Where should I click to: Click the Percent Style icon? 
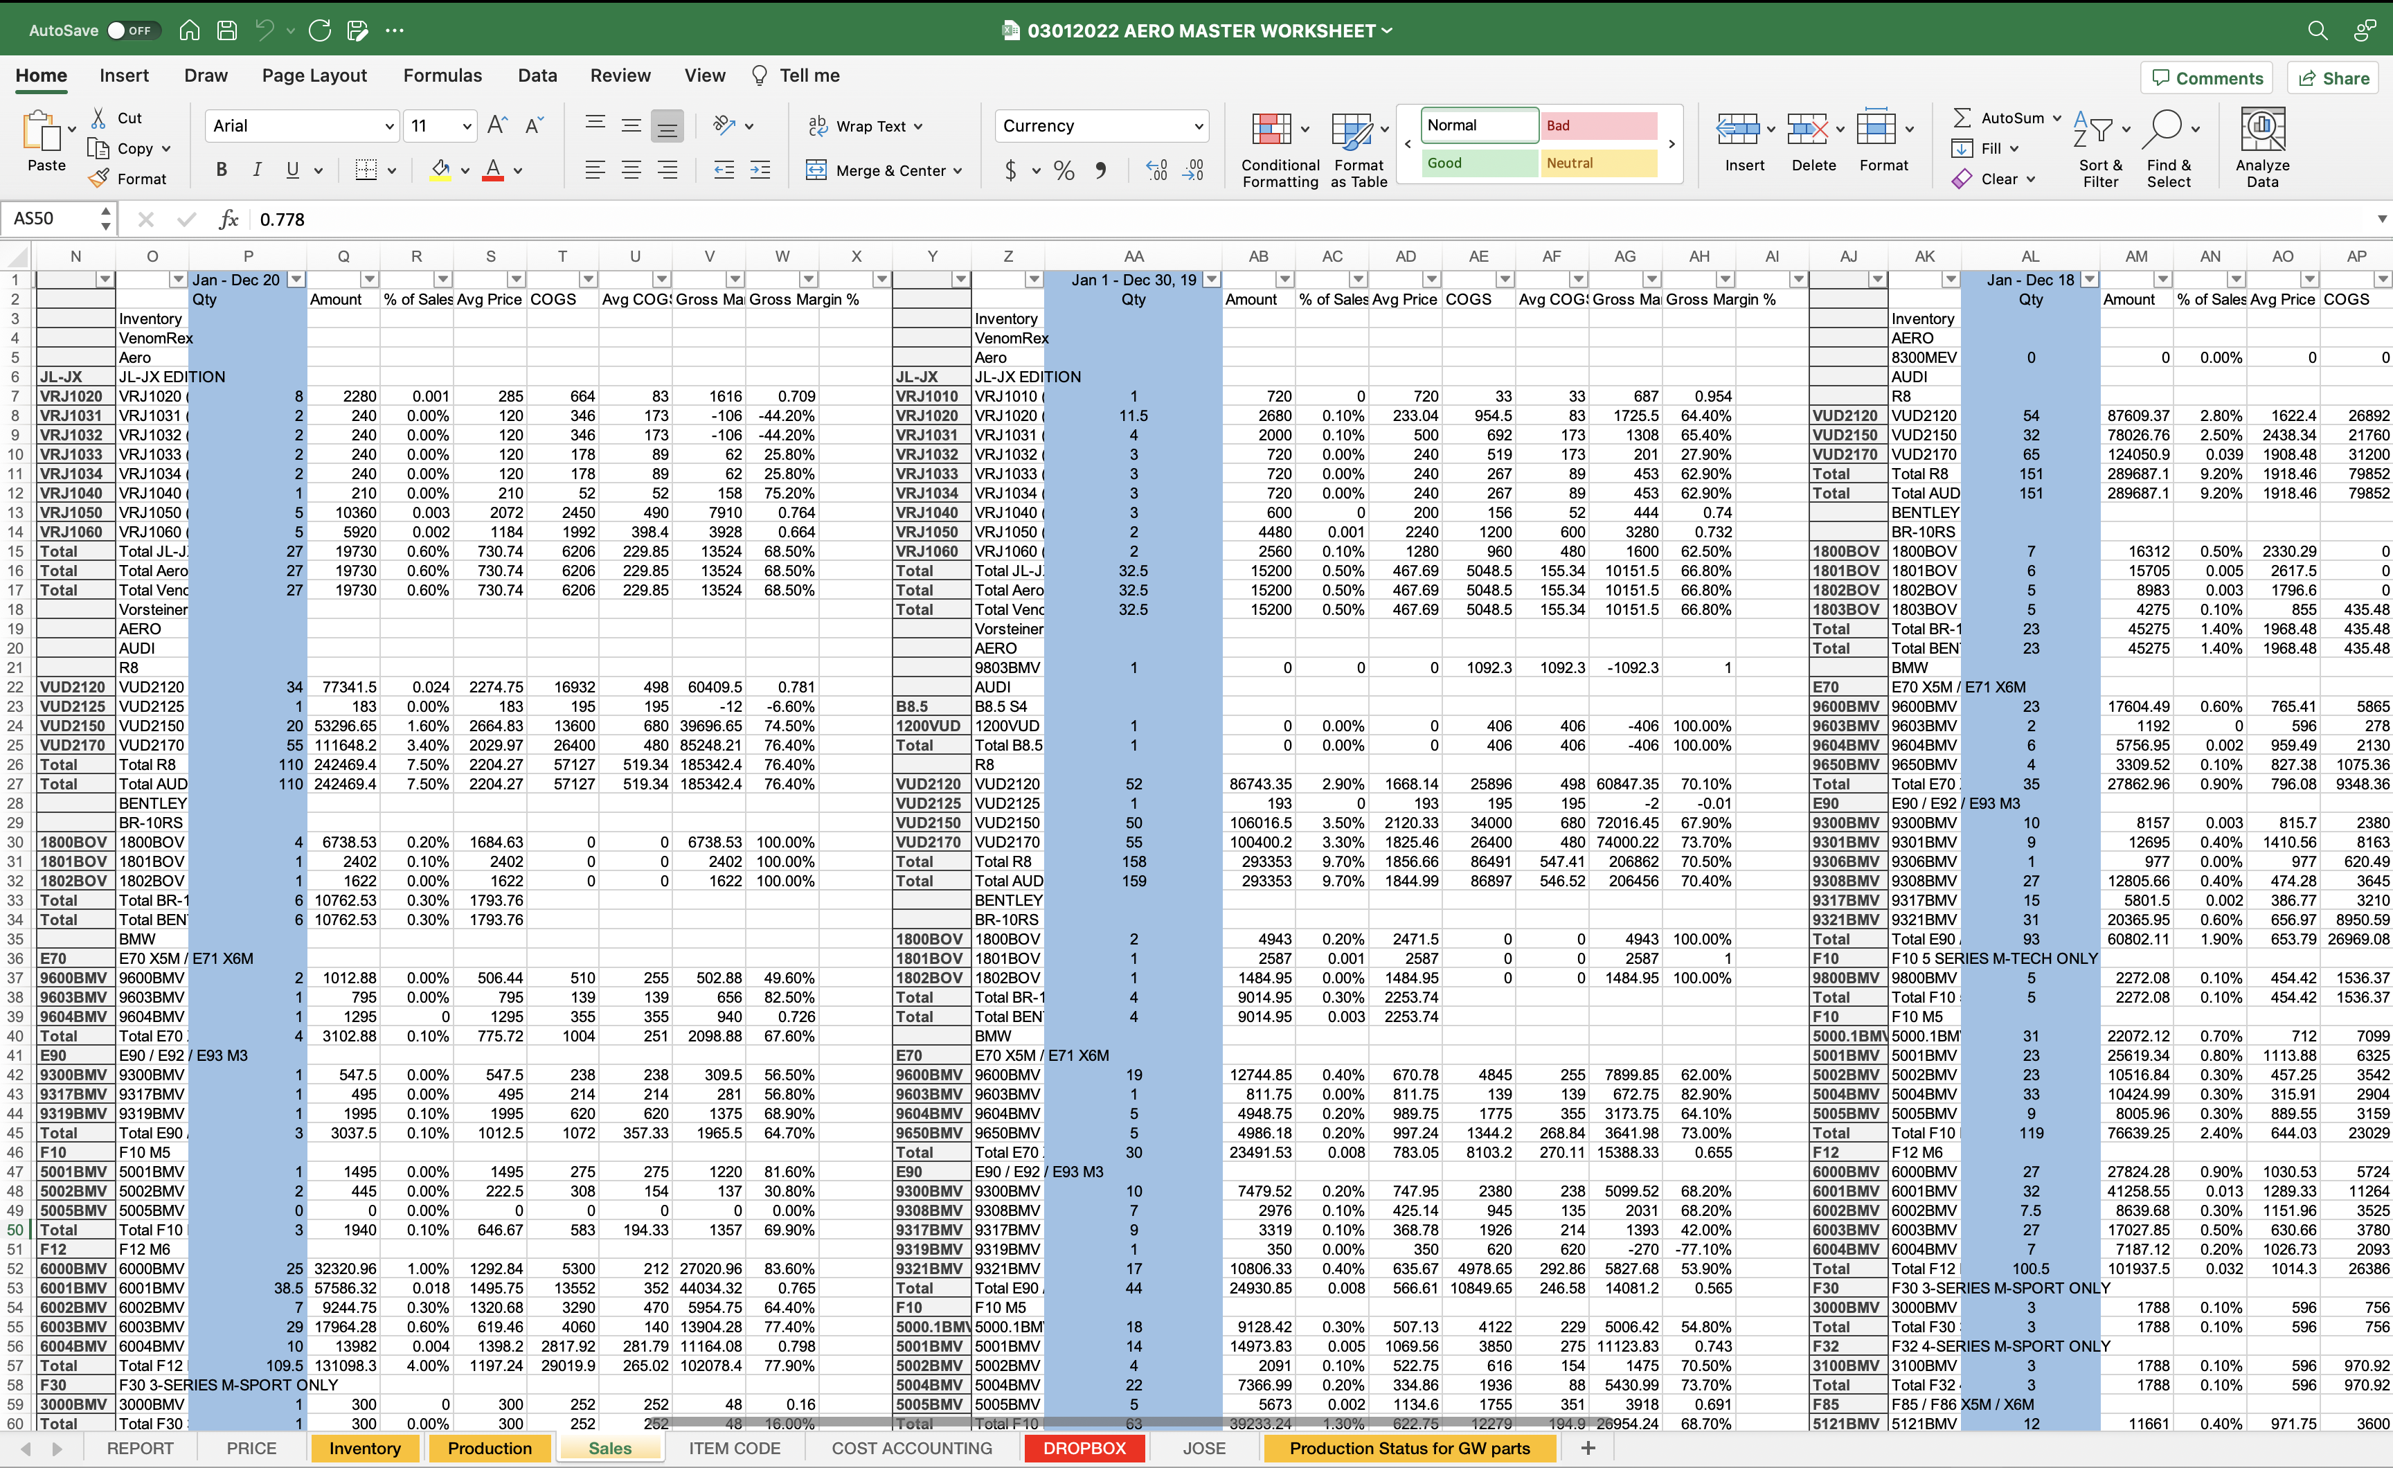click(x=1064, y=171)
